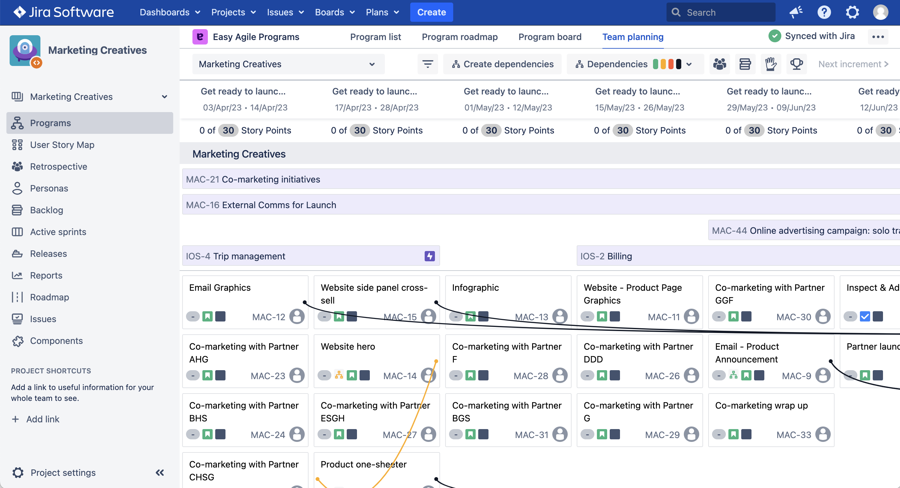Go to Next increment
This screenshot has width=900, height=488.
pyautogui.click(x=853, y=64)
